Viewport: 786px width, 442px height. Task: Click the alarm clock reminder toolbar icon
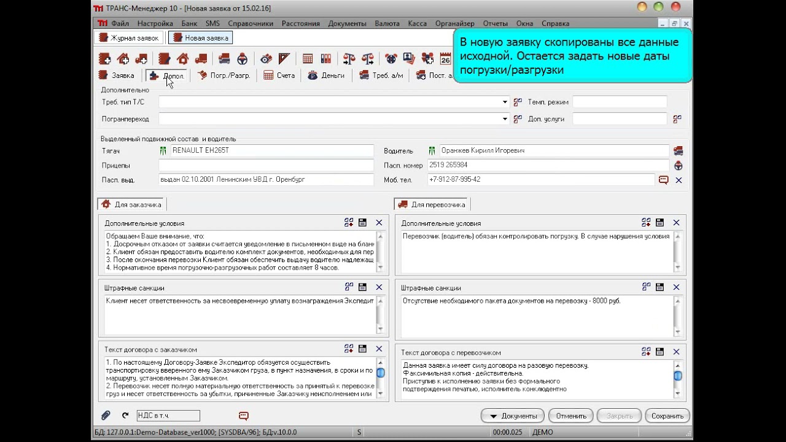point(391,59)
